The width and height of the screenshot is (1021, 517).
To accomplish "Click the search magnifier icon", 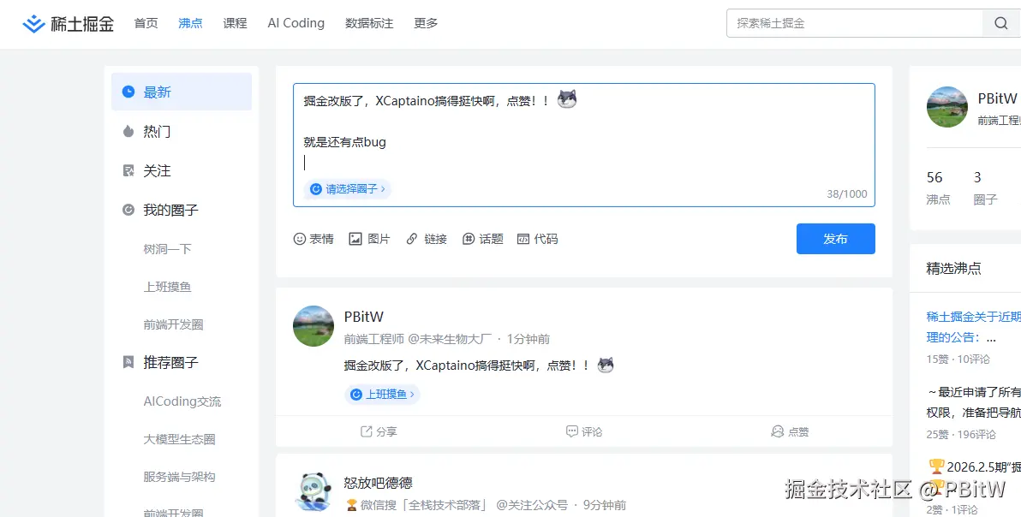I will tap(1000, 23).
